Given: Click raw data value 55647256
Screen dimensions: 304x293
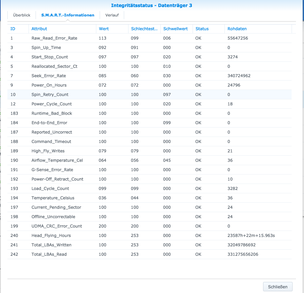Looking at the screenshot, I should [238, 38].
